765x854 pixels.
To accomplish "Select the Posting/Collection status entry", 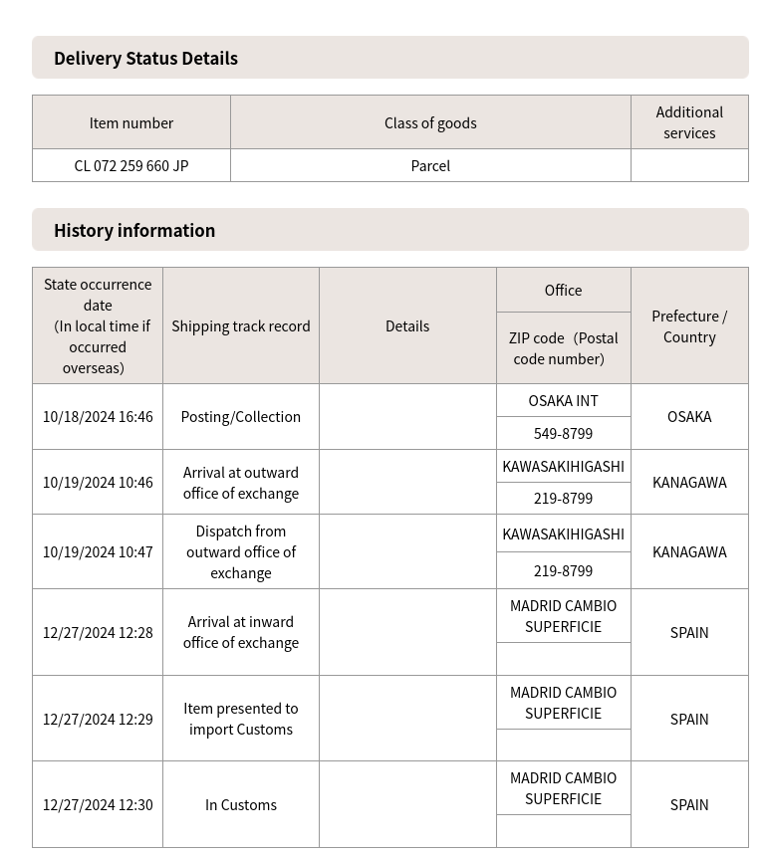I will pyautogui.click(x=241, y=416).
